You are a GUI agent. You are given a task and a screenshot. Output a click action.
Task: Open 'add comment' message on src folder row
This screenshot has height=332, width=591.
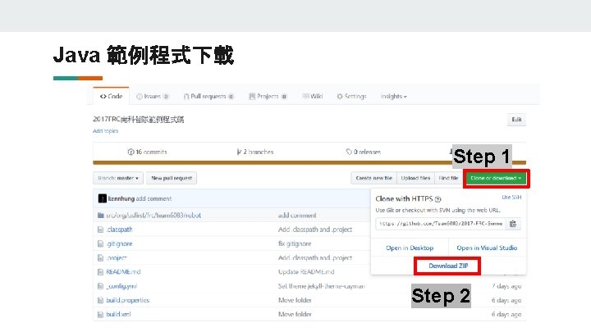pos(297,216)
